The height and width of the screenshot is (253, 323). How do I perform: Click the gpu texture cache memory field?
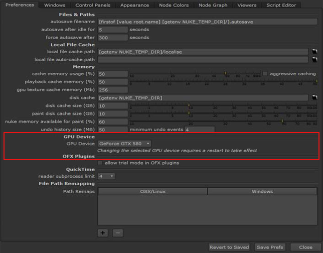point(113,90)
